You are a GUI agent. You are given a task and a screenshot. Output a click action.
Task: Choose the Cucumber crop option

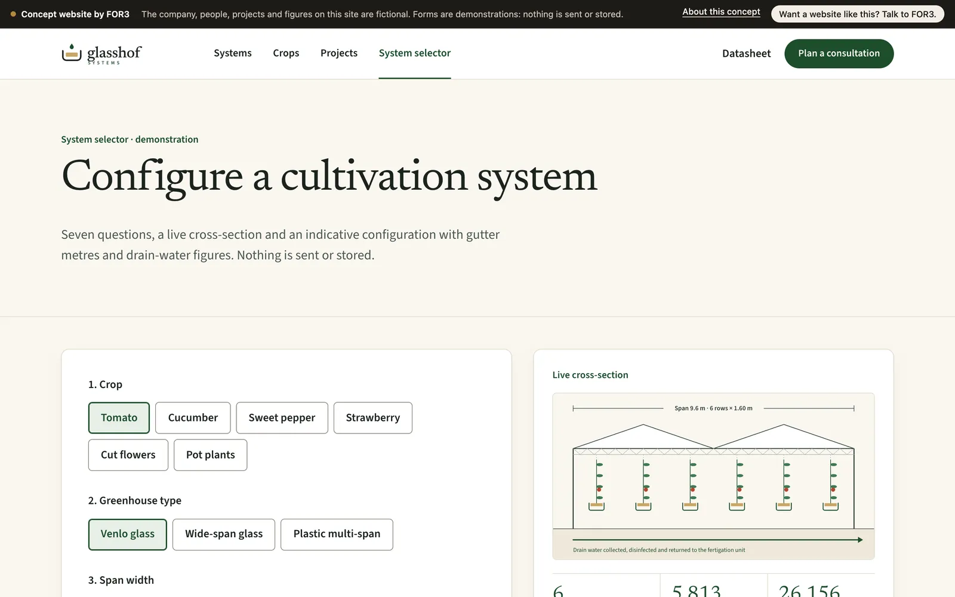click(193, 418)
